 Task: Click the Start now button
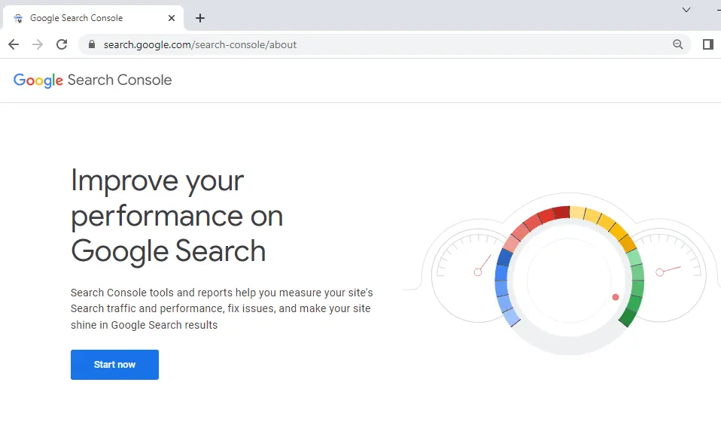(x=114, y=364)
